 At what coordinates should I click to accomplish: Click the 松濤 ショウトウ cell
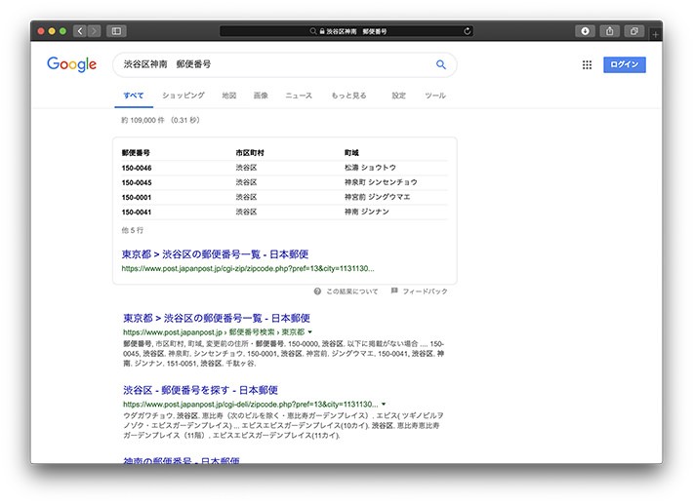tap(370, 168)
